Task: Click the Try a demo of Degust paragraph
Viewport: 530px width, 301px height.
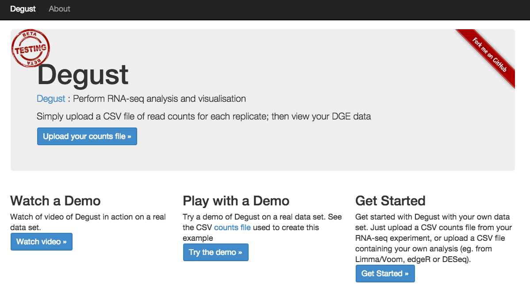Action: [262, 227]
